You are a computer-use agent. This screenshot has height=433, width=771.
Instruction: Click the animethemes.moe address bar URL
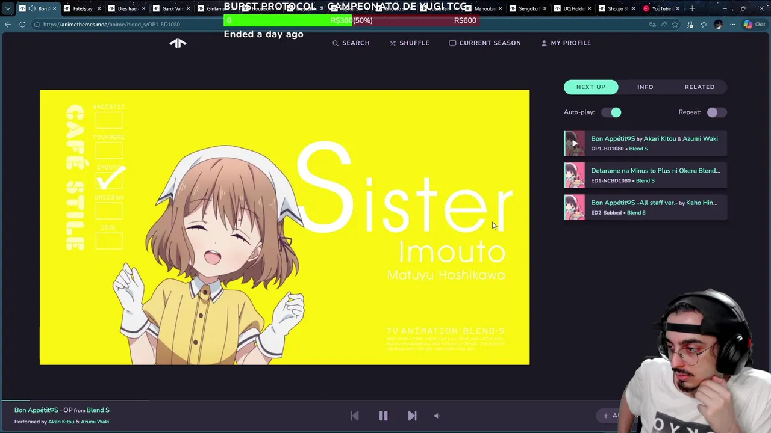pos(111,25)
